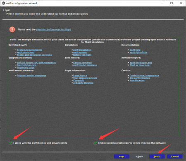The height and width of the screenshot is (161, 186).
Task: Close the swift configuration wizard window
Action: click(x=181, y=3)
